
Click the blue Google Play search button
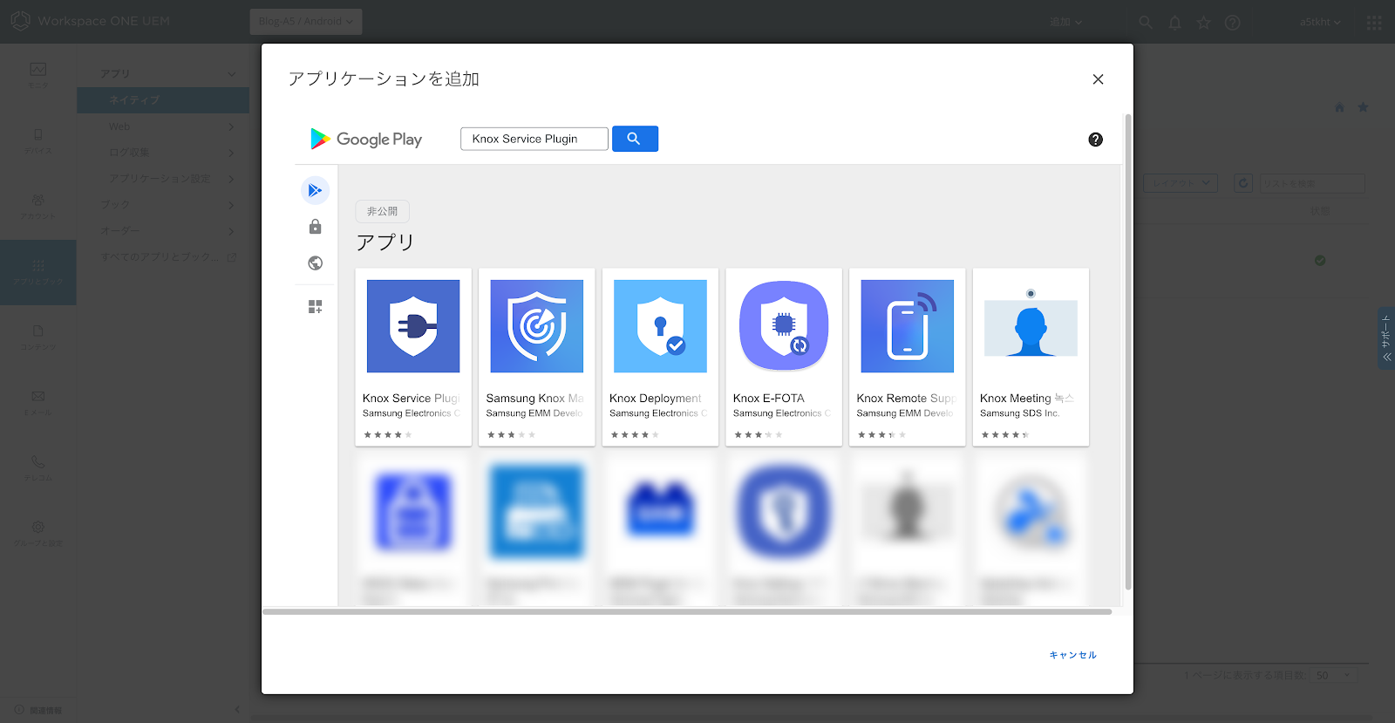click(x=635, y=139)
